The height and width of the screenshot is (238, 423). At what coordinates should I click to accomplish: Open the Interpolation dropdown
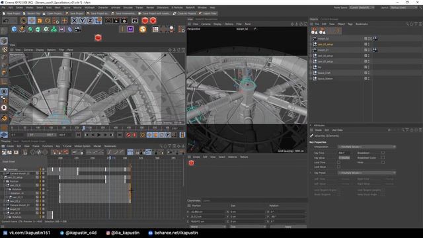[x=367, y=147]
